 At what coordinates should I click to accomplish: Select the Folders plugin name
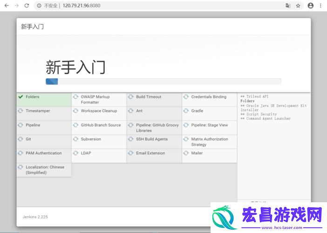(32, 97)
